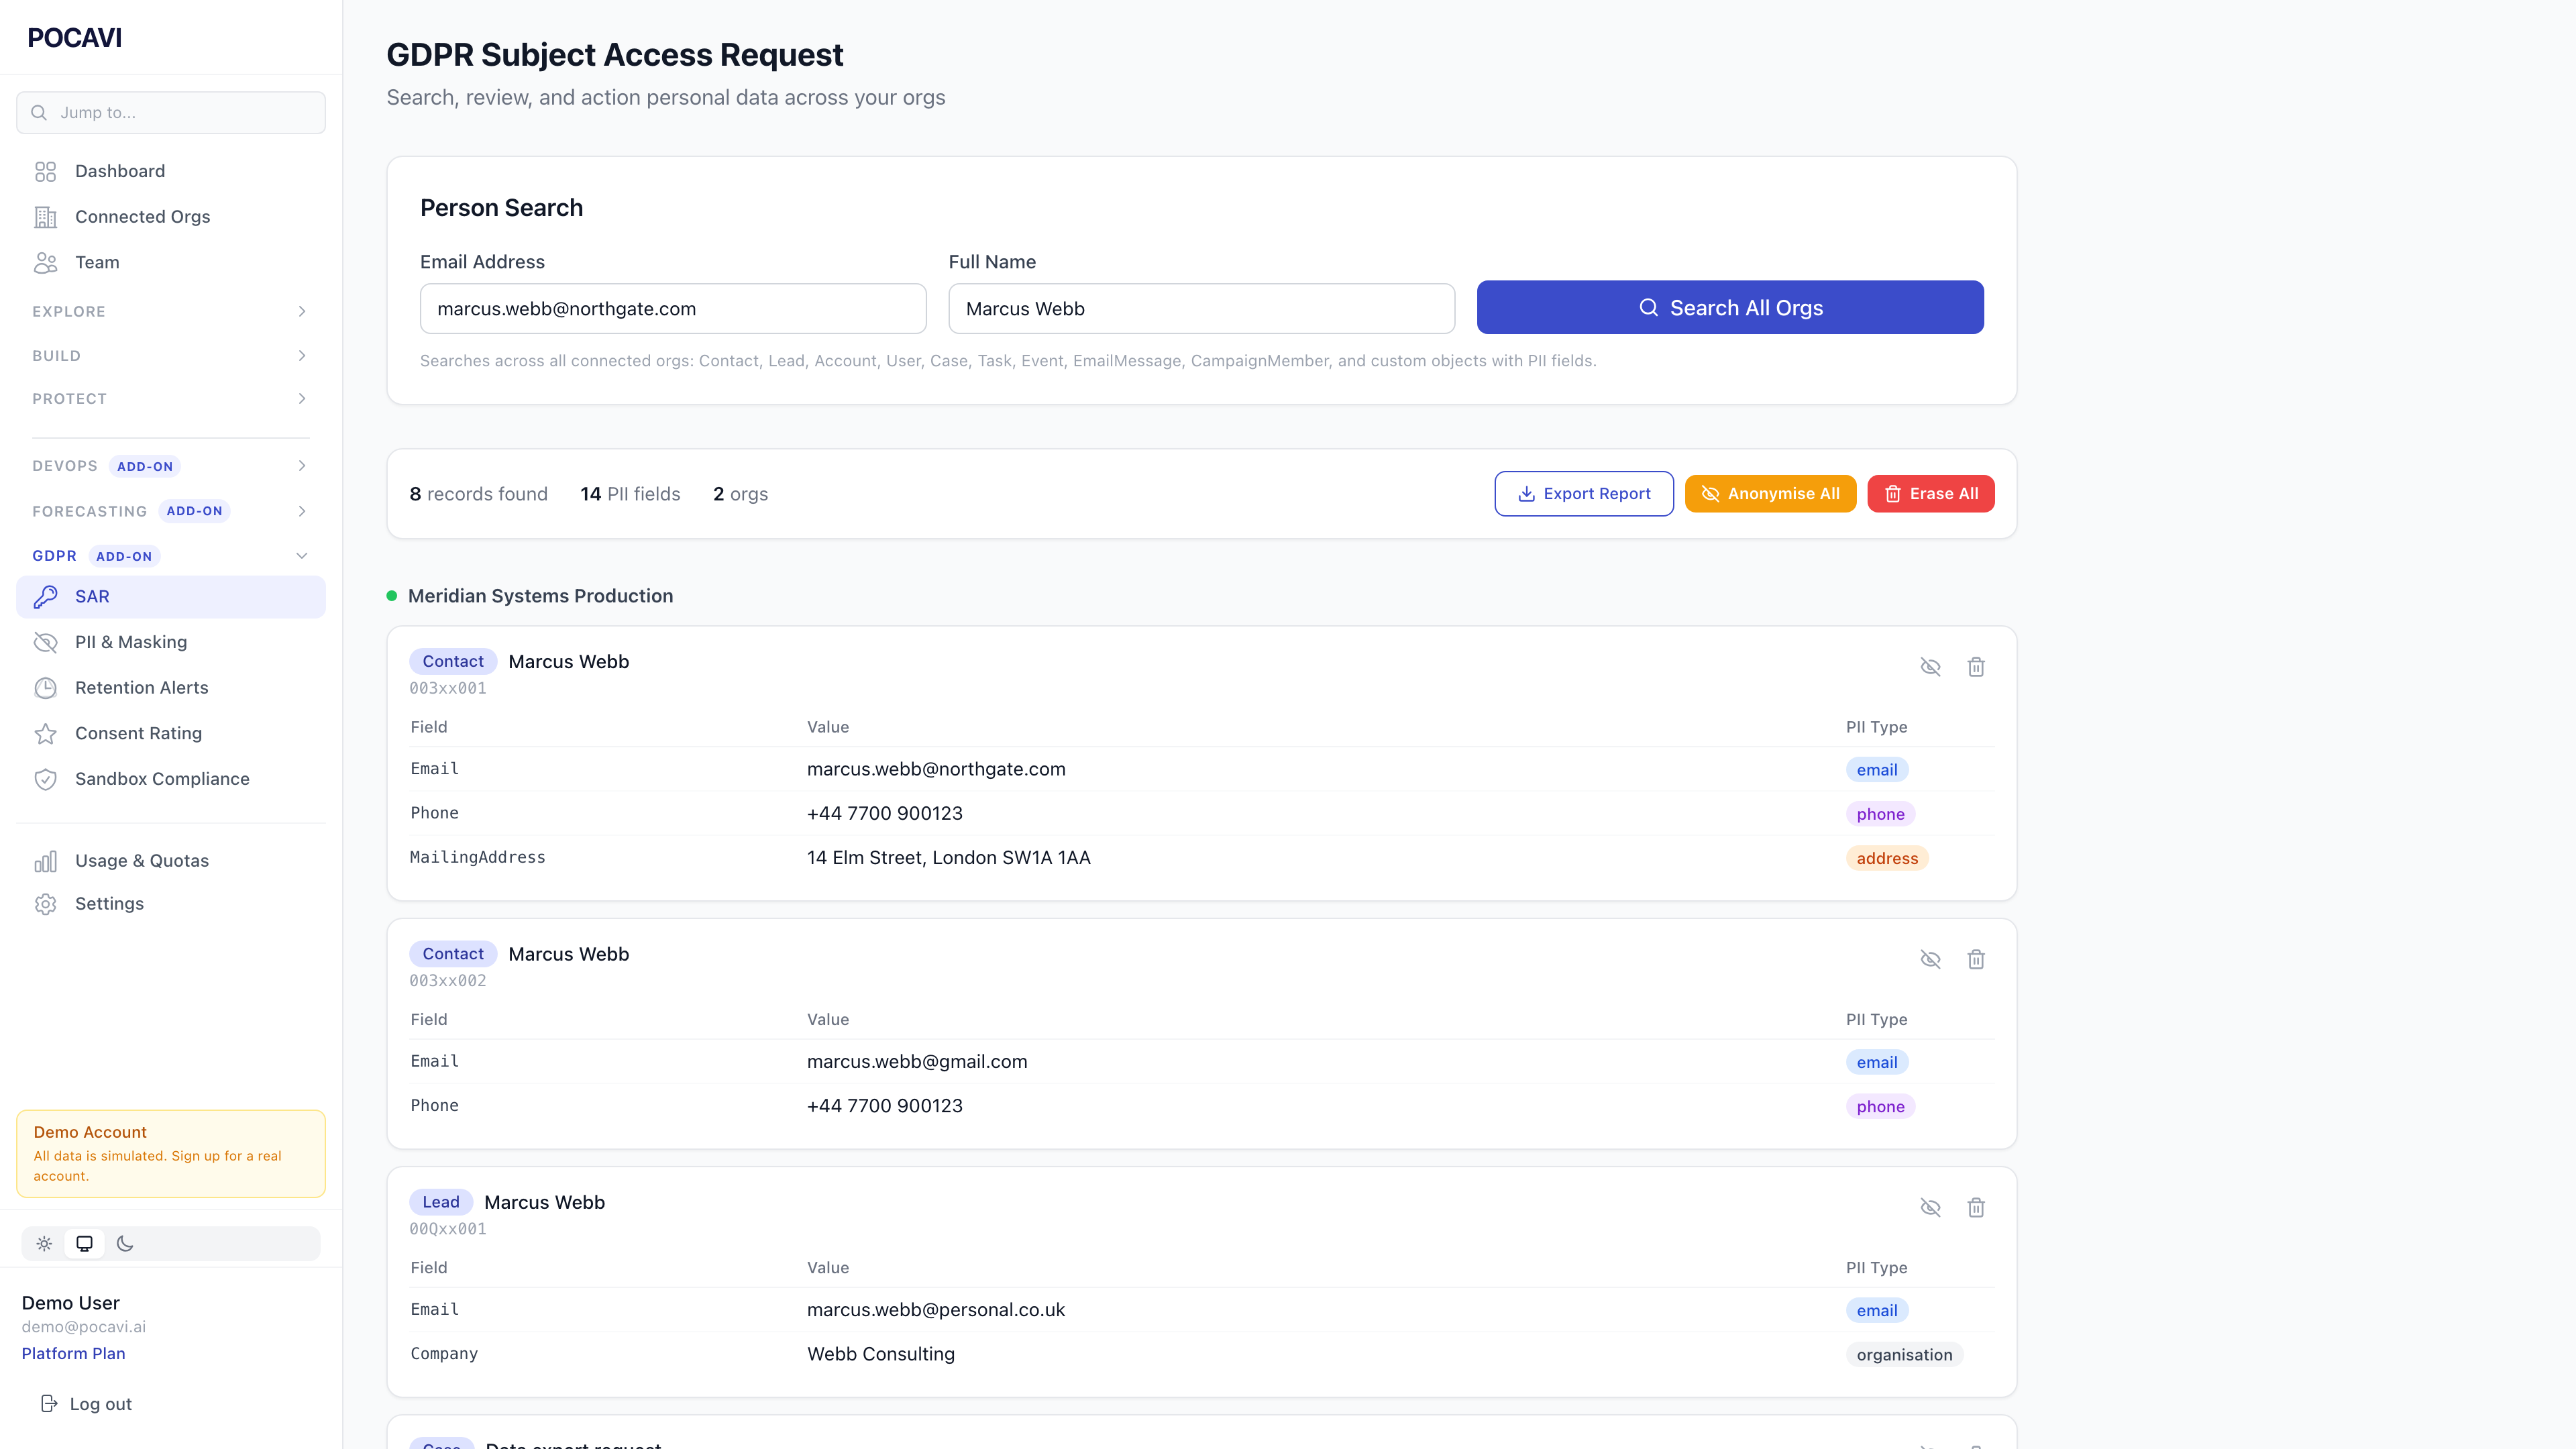
Task: Select Team from the sidebar
Action: tap(96, 262)
